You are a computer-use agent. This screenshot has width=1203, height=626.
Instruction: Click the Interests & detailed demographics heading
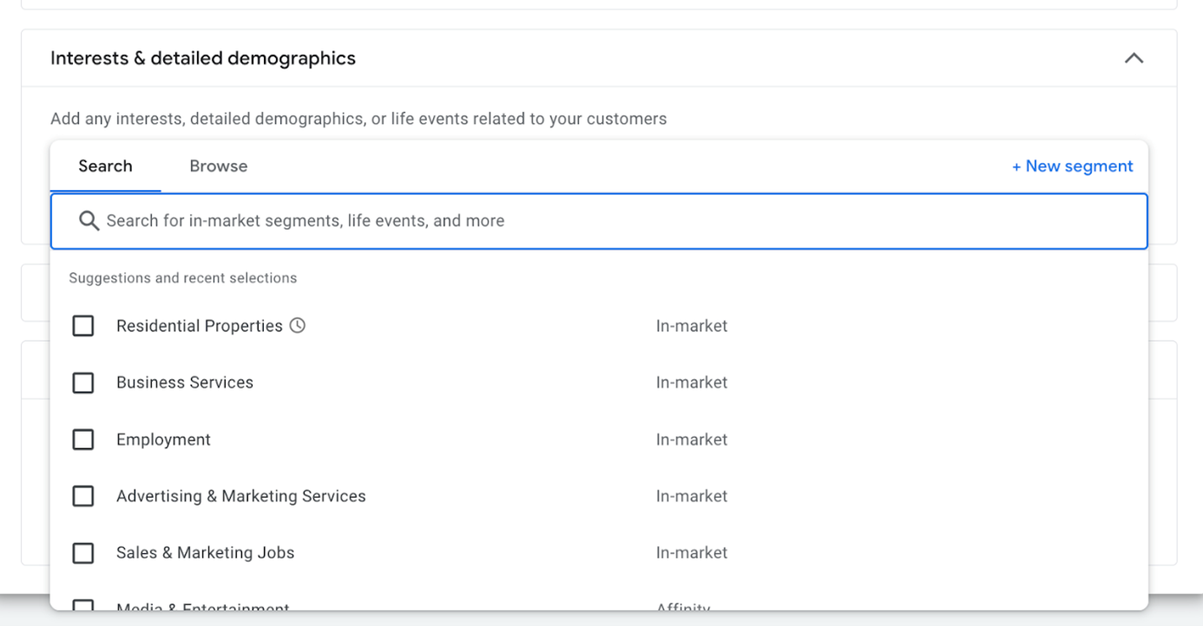click(203, 58)
